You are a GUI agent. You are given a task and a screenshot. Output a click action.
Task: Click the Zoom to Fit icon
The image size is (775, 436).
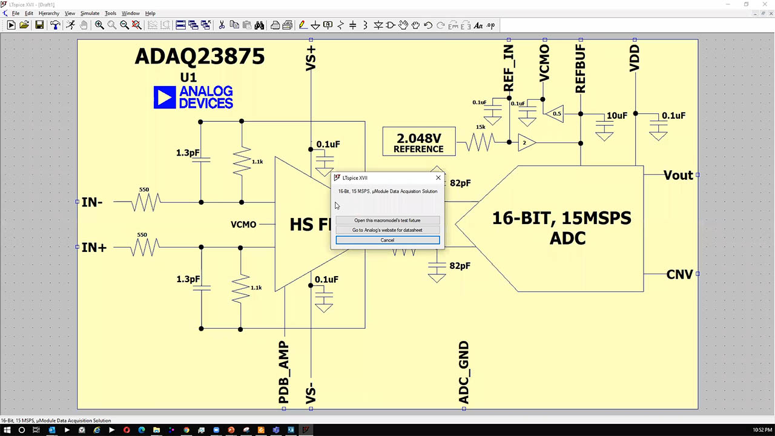(137, 25)
